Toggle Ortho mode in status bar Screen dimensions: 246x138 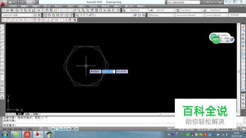pos(49,129)
